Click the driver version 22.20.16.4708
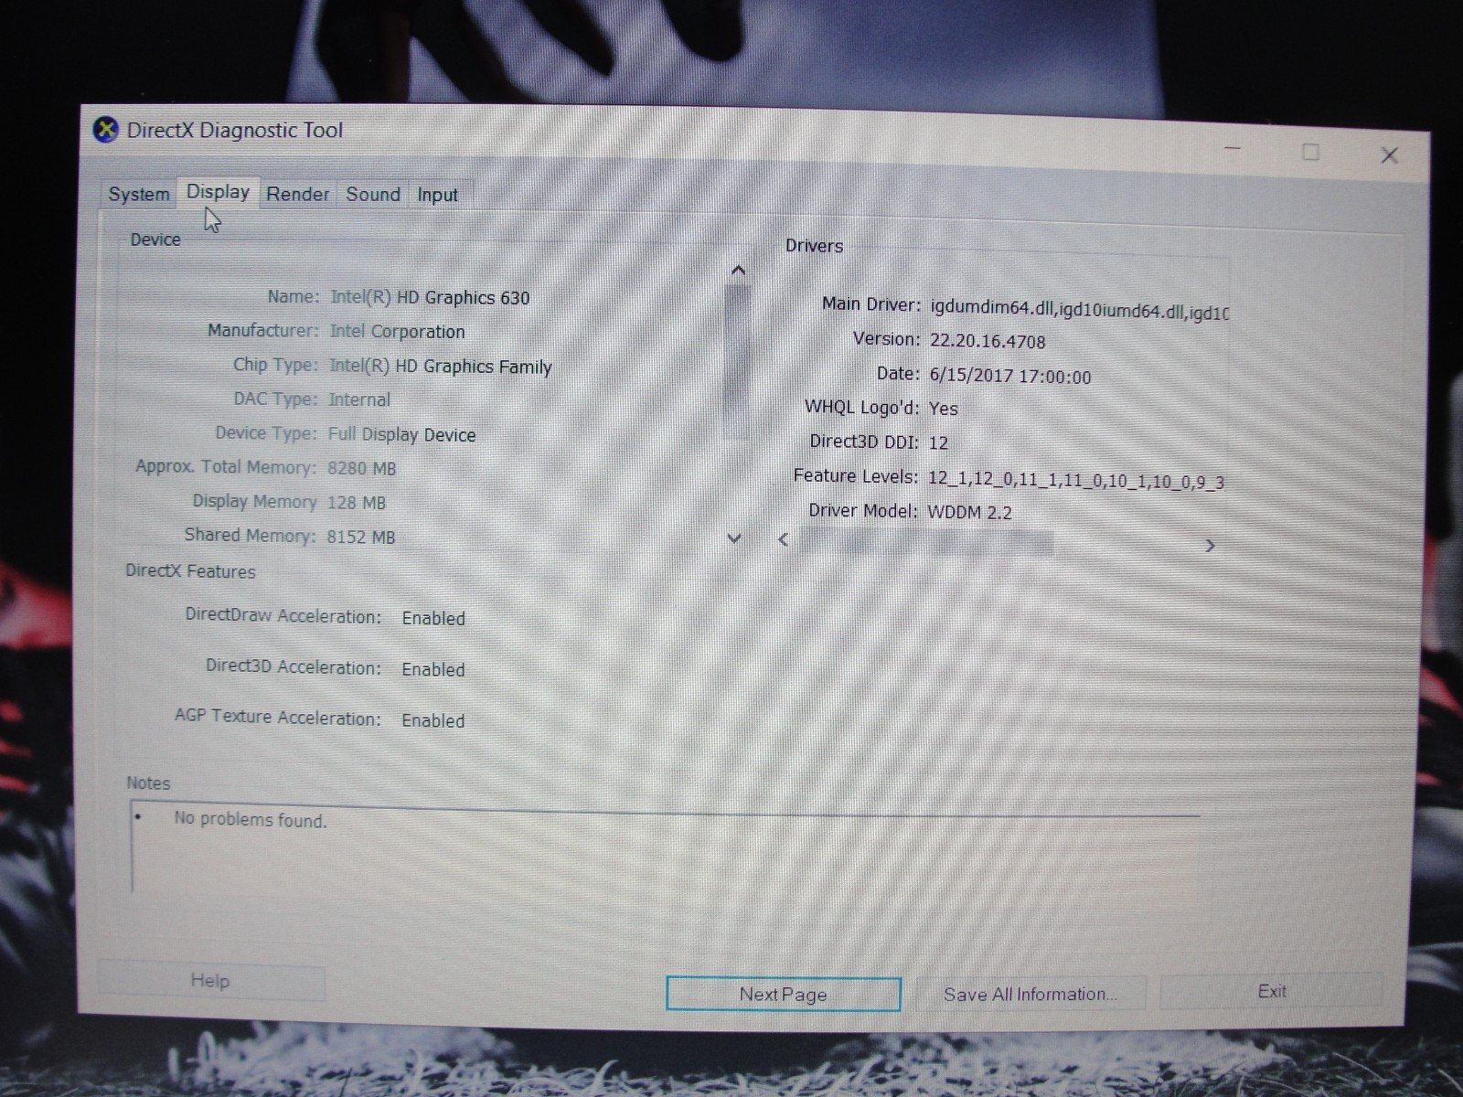 click(x=988, y=342)
